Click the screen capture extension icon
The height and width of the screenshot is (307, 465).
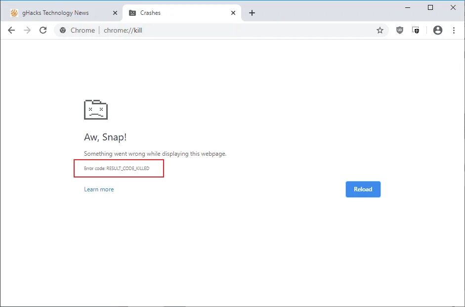[x=416, y=30]
